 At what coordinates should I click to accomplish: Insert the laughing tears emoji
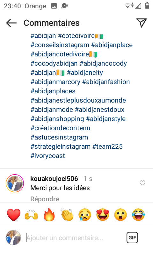[x=138, y=215]
